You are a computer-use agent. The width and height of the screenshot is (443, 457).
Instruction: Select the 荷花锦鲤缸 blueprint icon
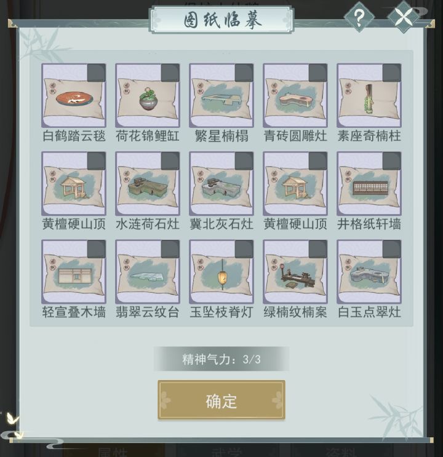coord(148,95)
